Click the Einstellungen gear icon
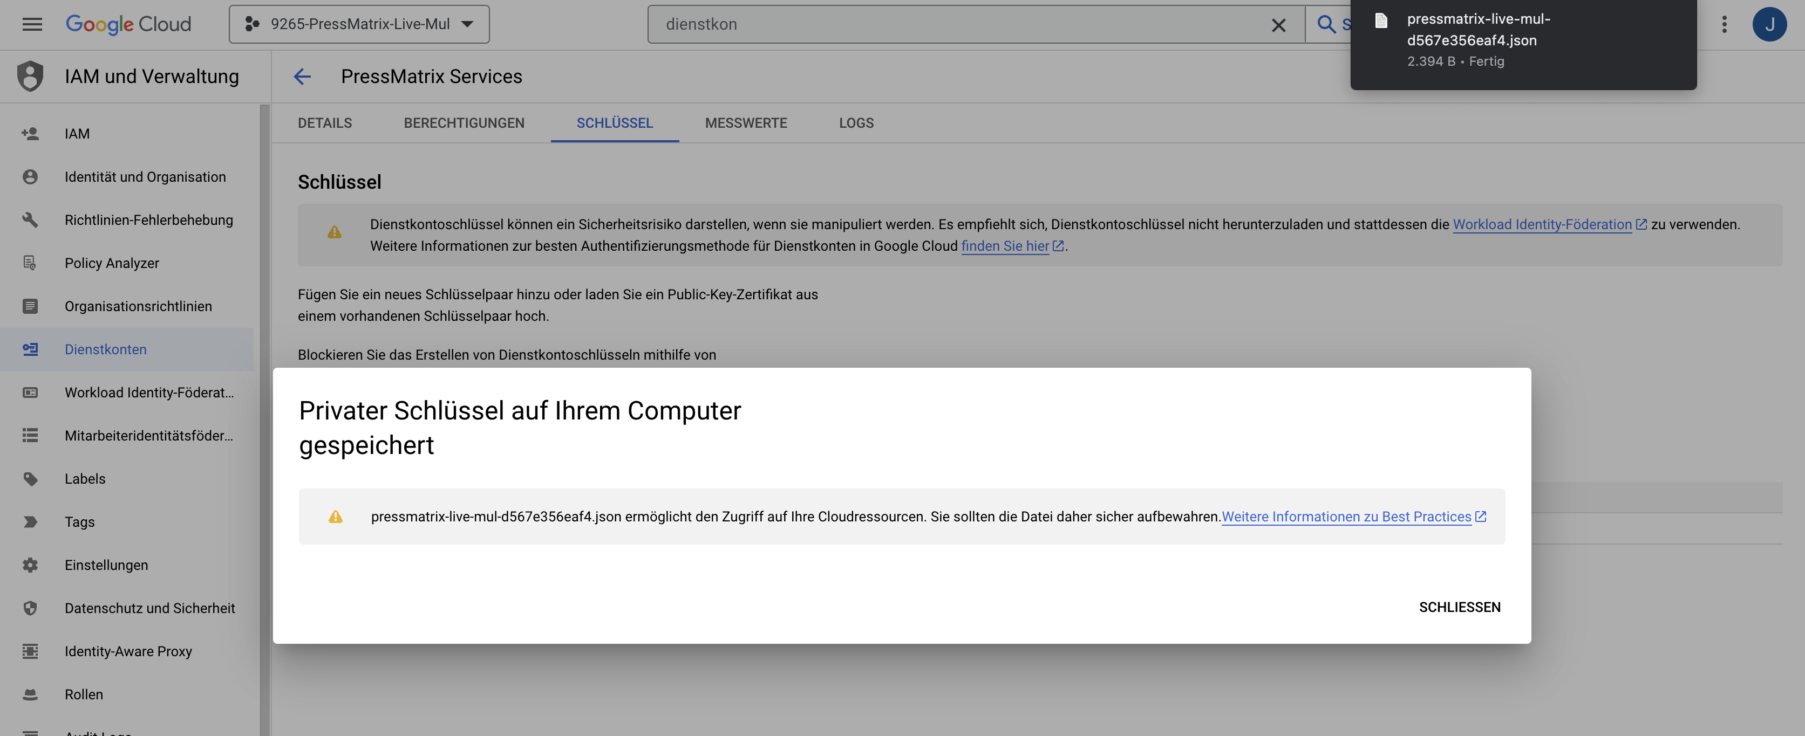This screenshot has width=1805, height=736. (x=30, y=565)
